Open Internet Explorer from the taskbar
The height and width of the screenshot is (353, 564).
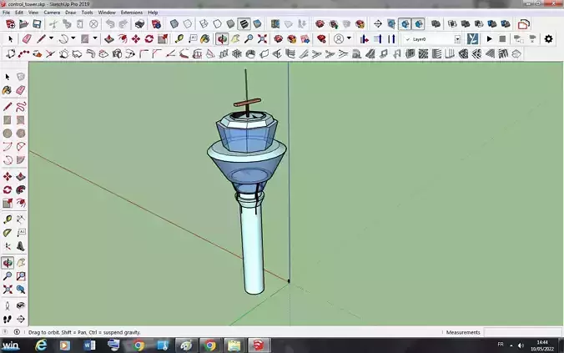[42, 345]
